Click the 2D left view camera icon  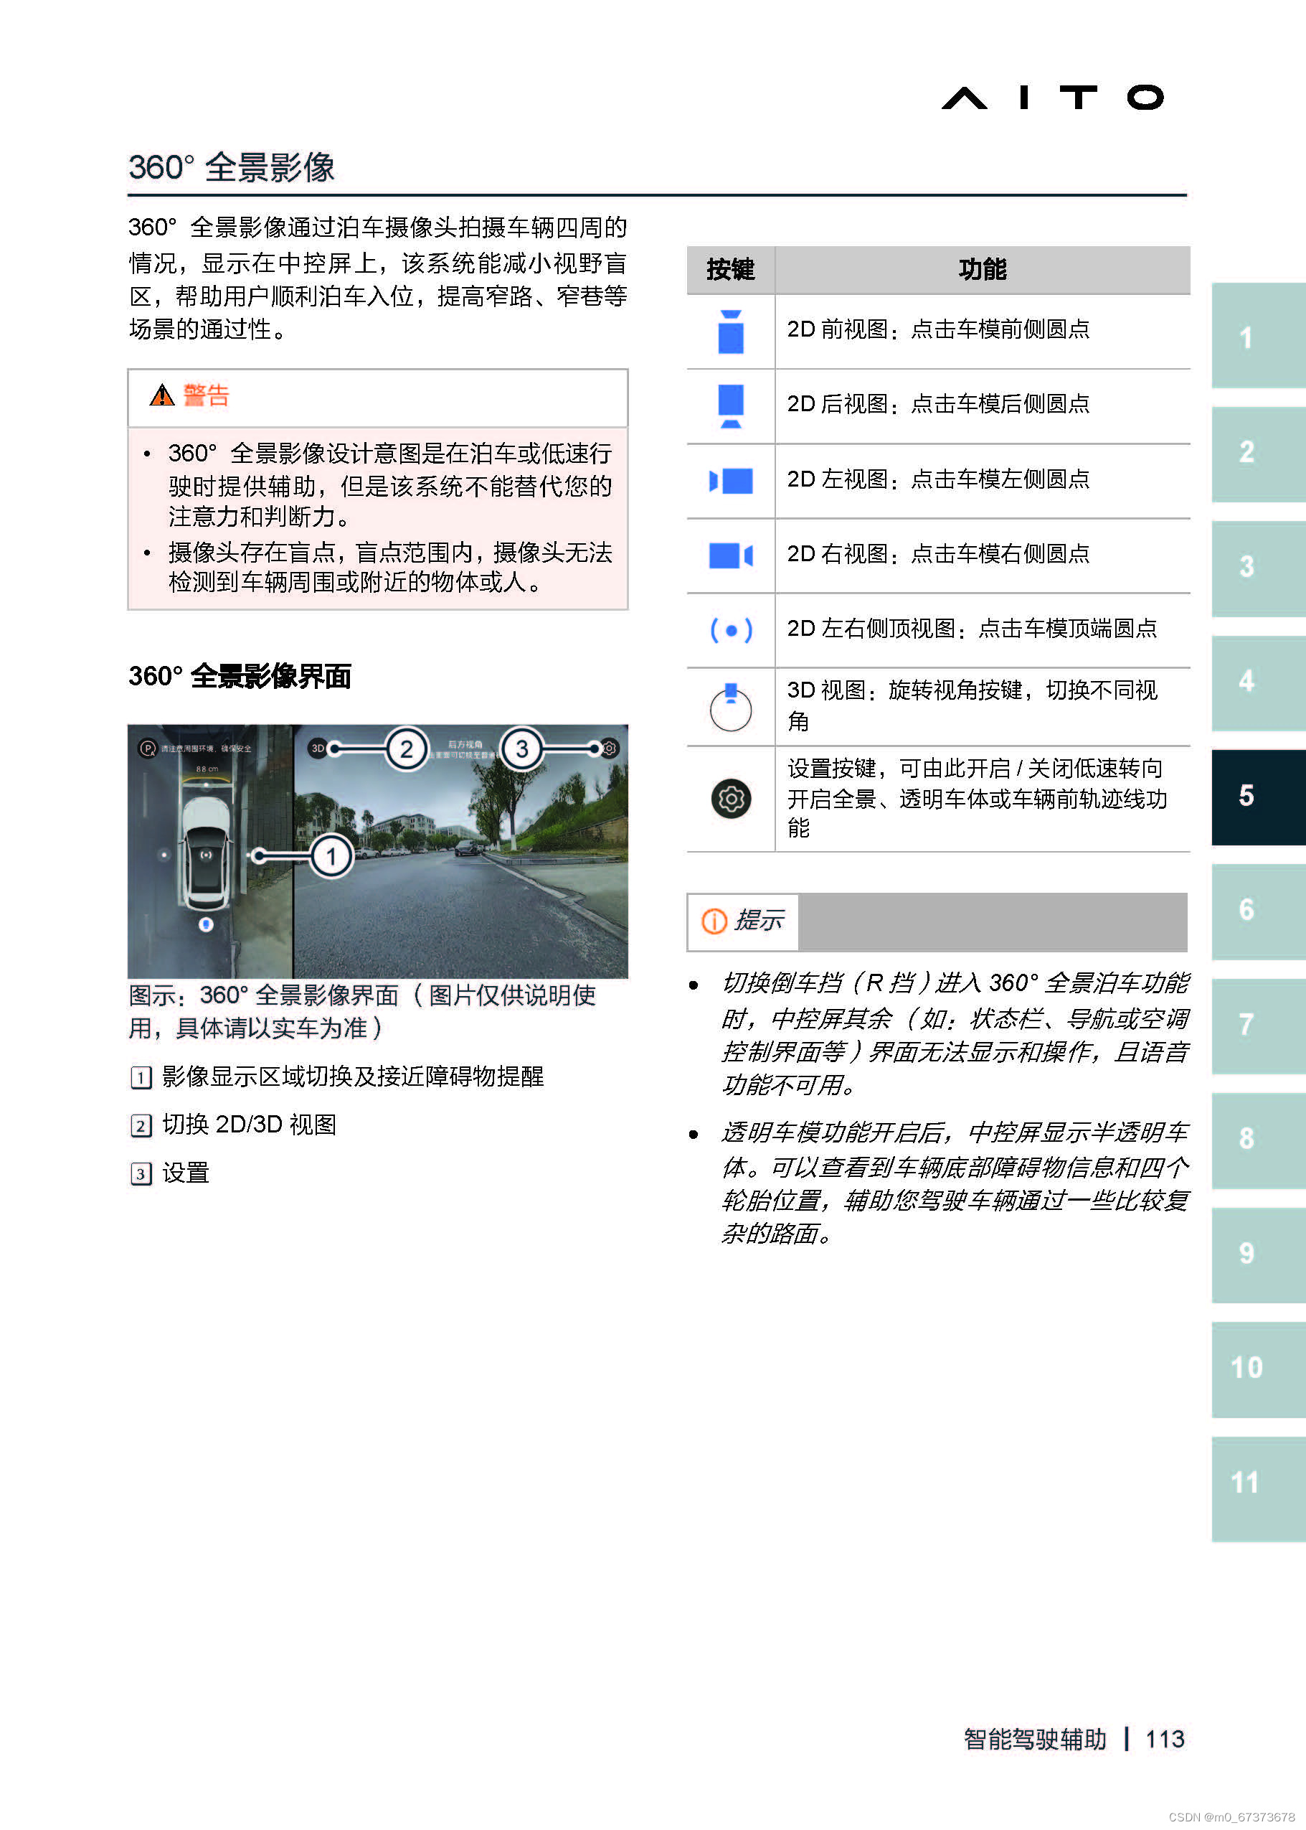click(x=730, y=480)
